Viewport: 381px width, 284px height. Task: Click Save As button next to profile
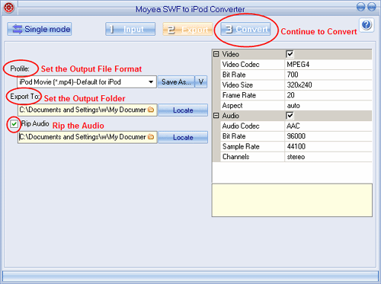click(x=176, y=82)
